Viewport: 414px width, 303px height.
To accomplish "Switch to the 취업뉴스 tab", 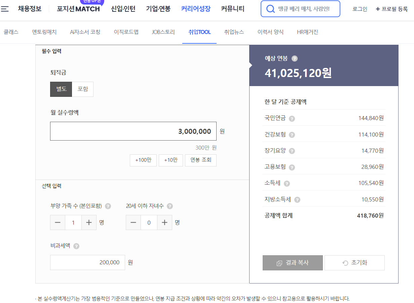I will [234, 32].
